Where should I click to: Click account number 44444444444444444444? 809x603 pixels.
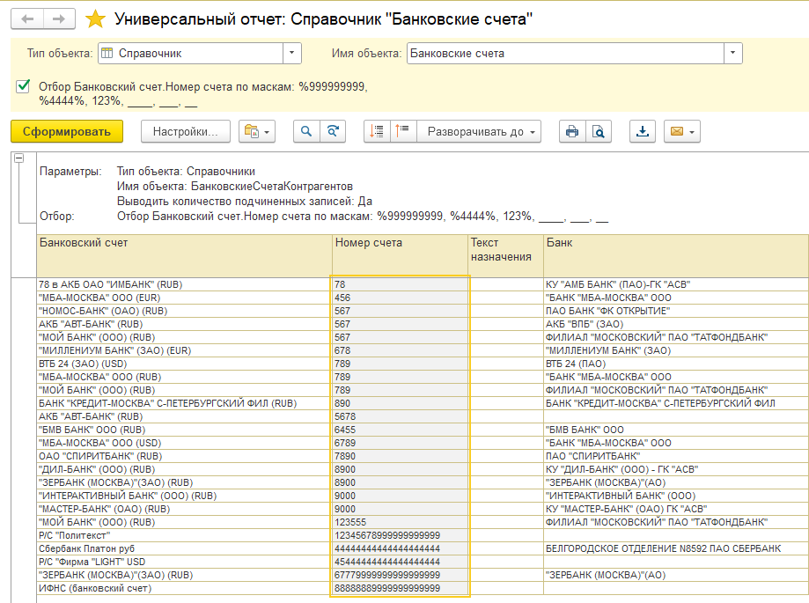(x=400, y=548)
